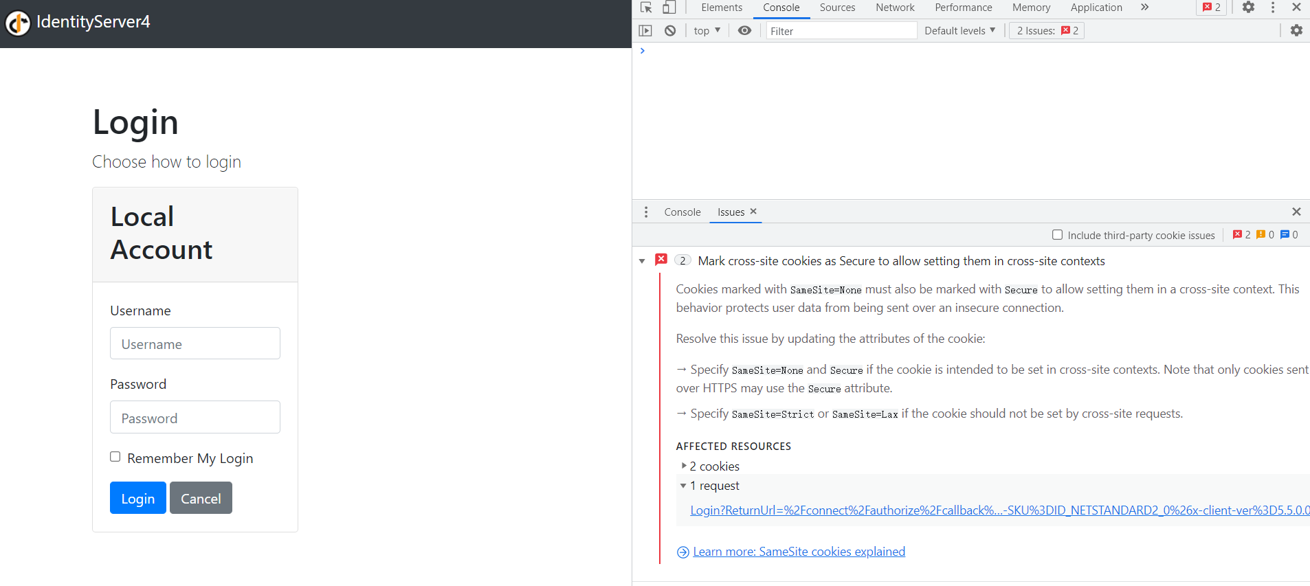Image resolution: width=1310 pixels, height=586 pixels.
Task: Open the error count badge in DevTools header
Action: coord(1212,8)
